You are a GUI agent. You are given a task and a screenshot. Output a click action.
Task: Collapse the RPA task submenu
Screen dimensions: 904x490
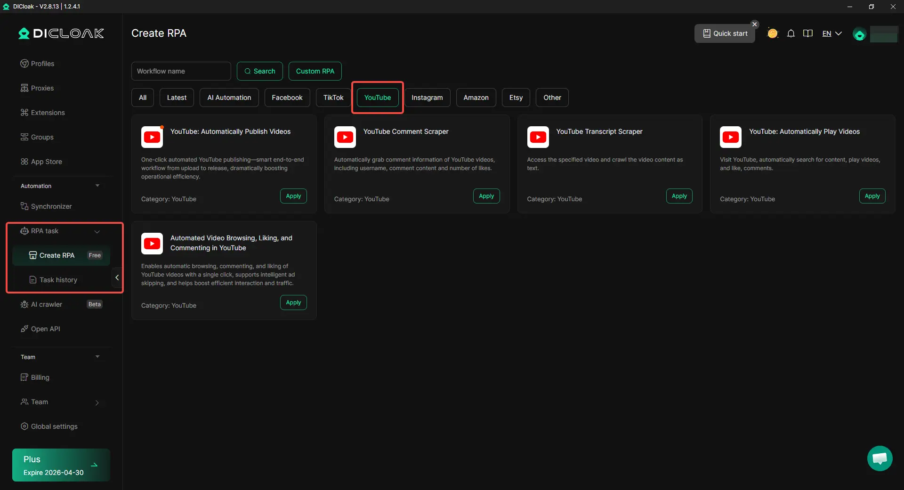pos(97,231)
